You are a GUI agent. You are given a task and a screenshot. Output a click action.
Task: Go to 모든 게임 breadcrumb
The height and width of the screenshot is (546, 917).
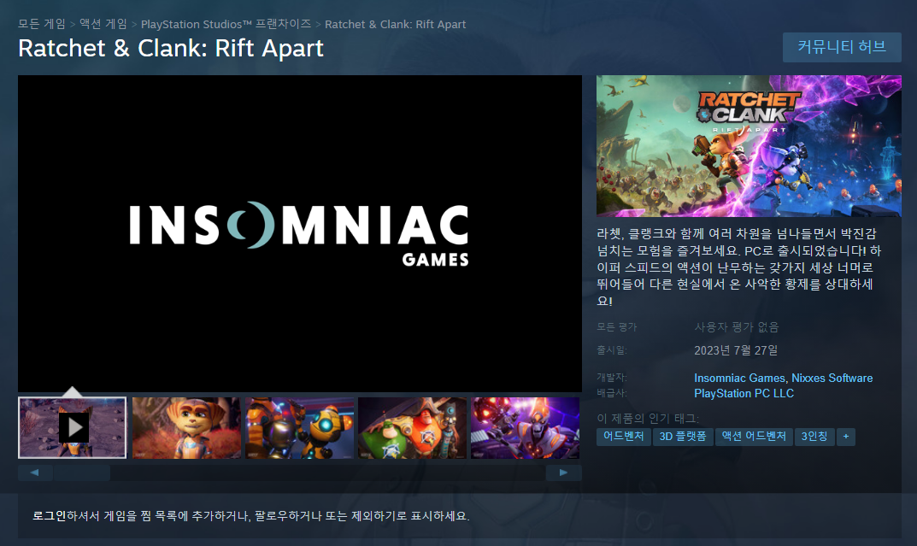click(42, 24)
